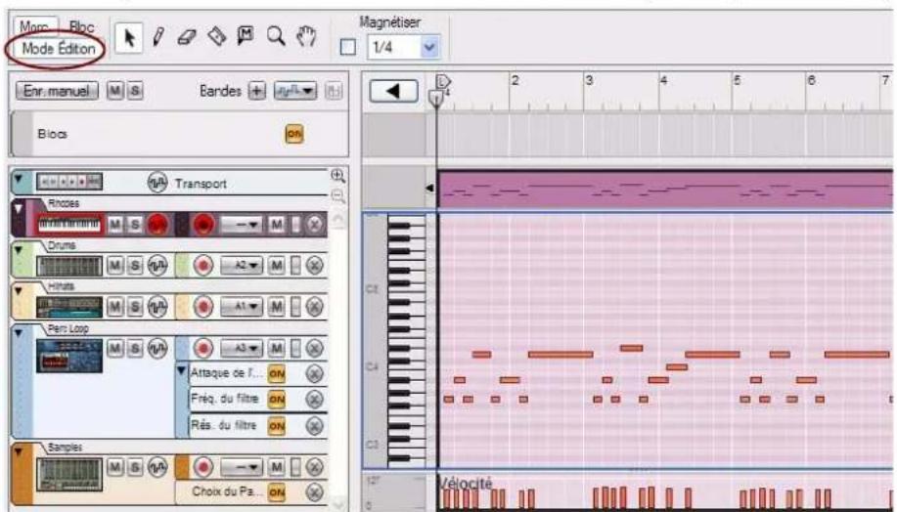The image size is (897, 512).
Task: Add a new lane with plus button
Action: pos(257,91)
